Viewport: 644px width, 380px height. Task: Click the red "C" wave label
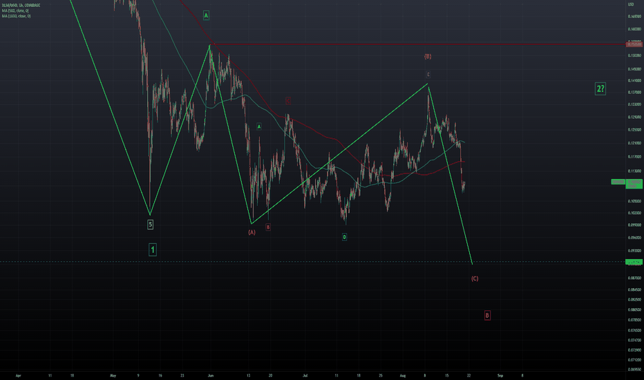tap(288, 101)
